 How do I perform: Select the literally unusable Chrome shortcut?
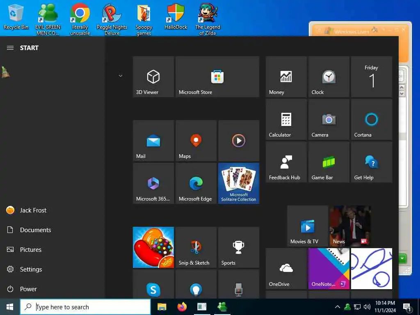80,19
